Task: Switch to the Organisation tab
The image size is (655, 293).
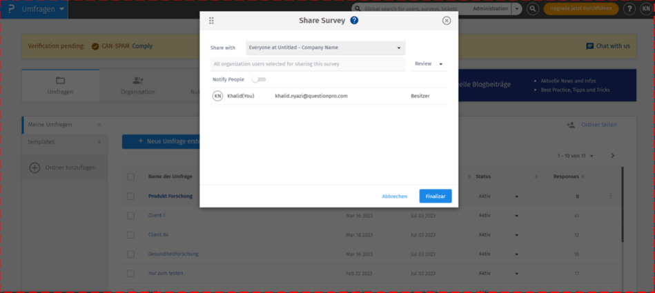Action: (138, 85)
